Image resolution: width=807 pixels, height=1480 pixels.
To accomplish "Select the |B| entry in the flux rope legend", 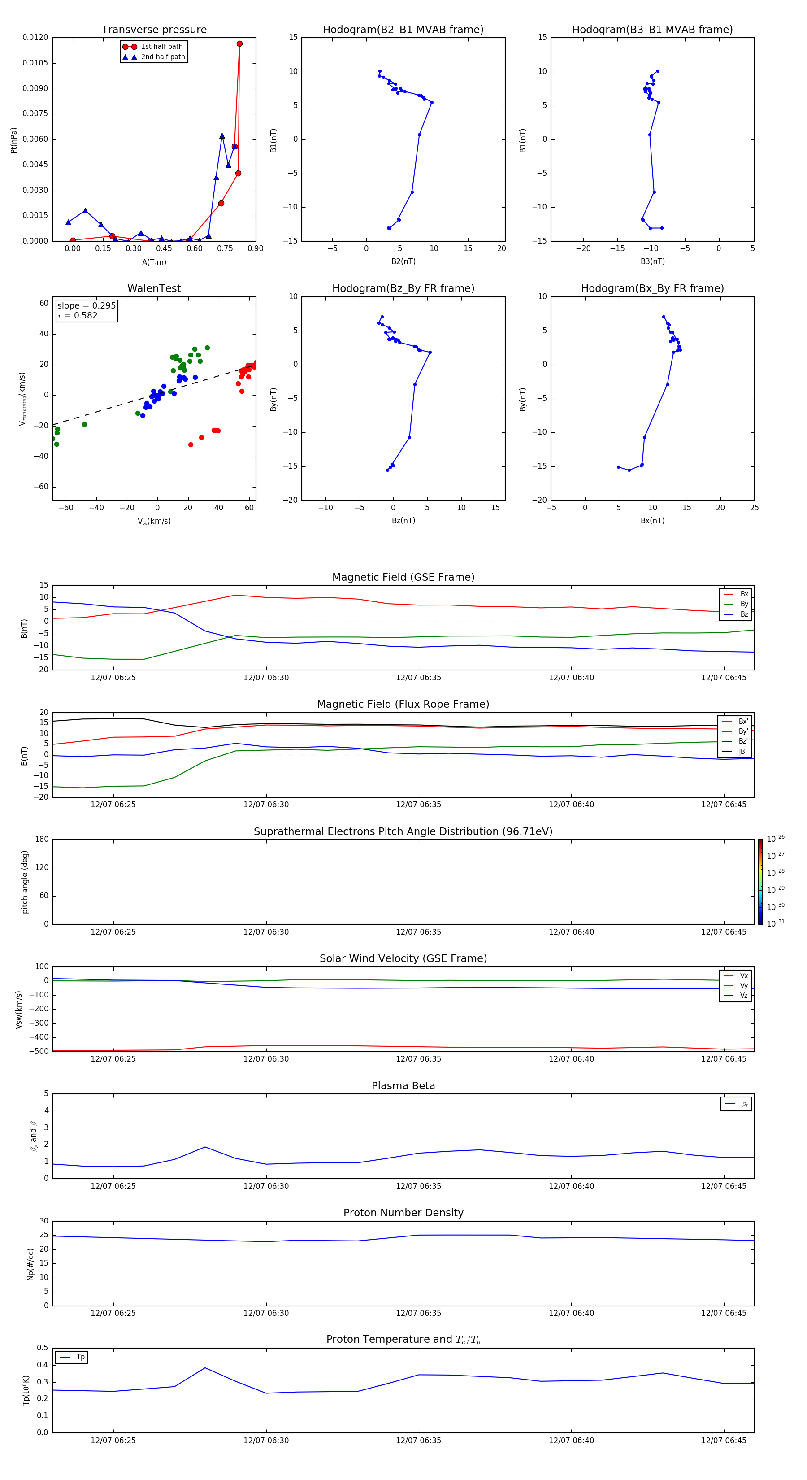I will (735, 752).
